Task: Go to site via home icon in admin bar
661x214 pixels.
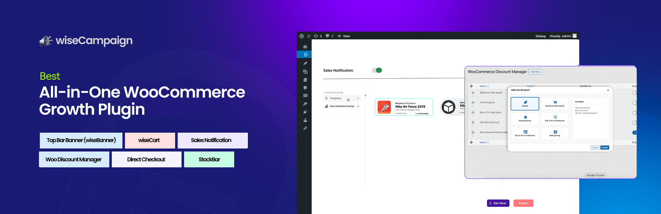Action: [308, 36]
